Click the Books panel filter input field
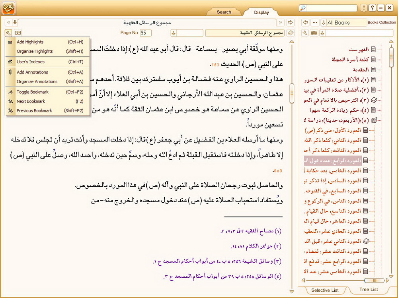This screenshot has width=398, height=298. pyautogui.click(x=359, y=33)
